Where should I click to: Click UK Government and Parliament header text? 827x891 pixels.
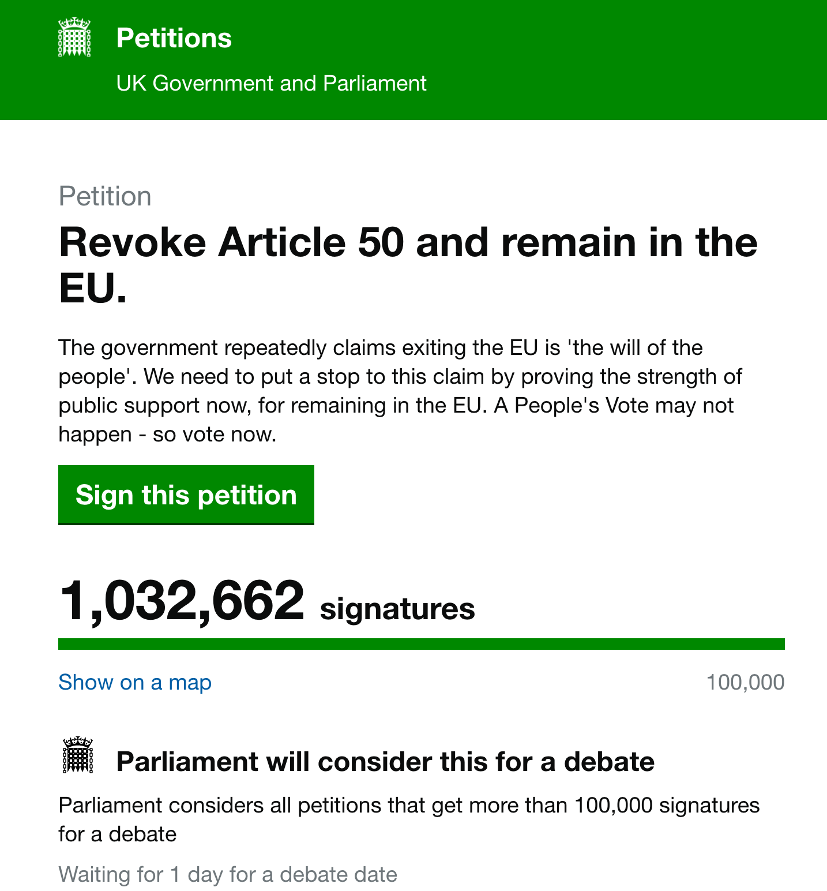pos(271,83)
